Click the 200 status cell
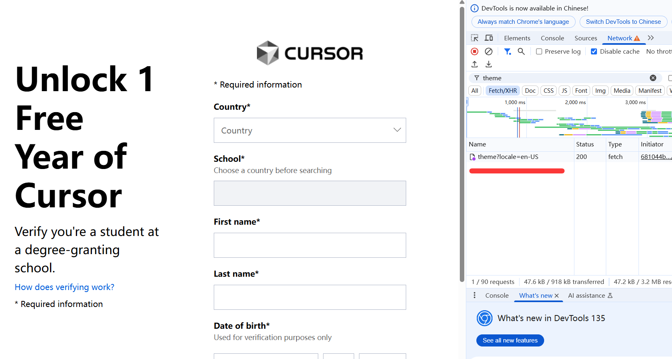The image size is (672, 359). (x=590, y=157)
